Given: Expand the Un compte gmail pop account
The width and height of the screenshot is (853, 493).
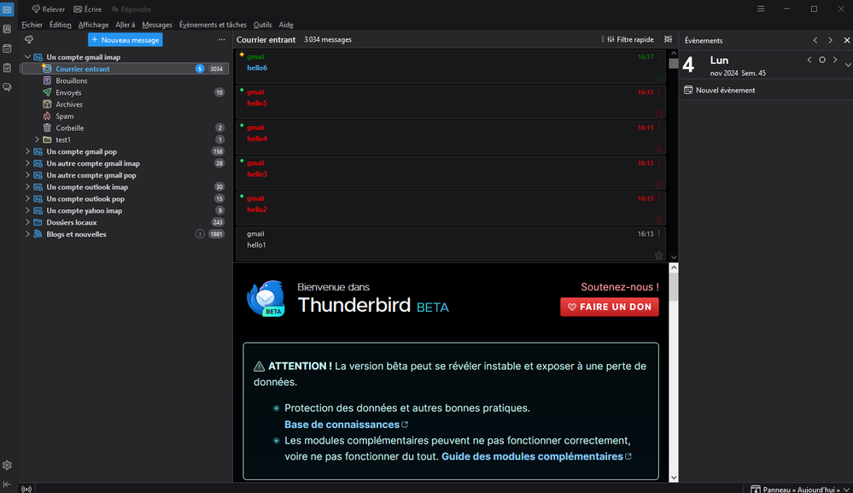Looking at the screenshot, I should [x=27, y=151].
